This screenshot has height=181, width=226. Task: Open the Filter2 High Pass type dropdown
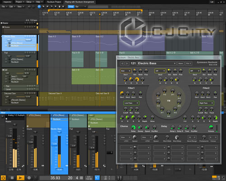coord(206,103)
